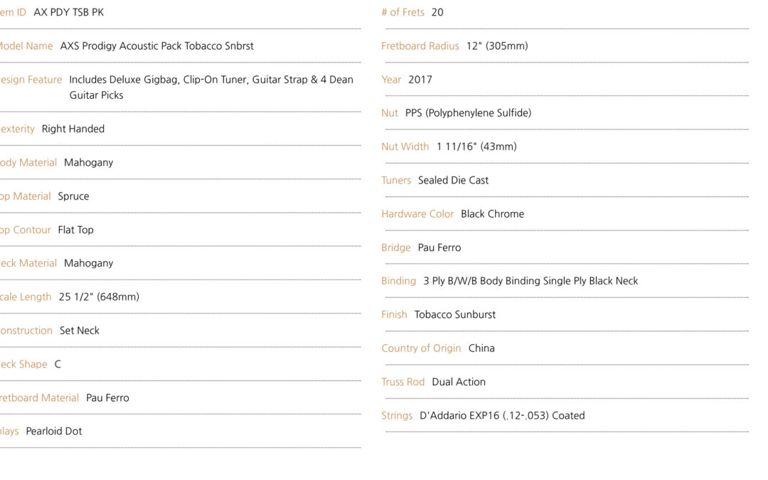
Task: Select the Tobacco Sunburst finish value
Action: 454,314
